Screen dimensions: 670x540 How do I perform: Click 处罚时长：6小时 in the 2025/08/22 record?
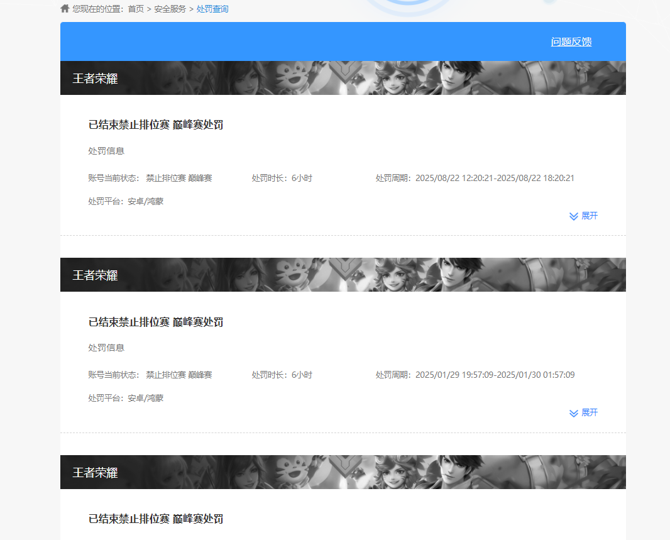[x=282, y=178]
